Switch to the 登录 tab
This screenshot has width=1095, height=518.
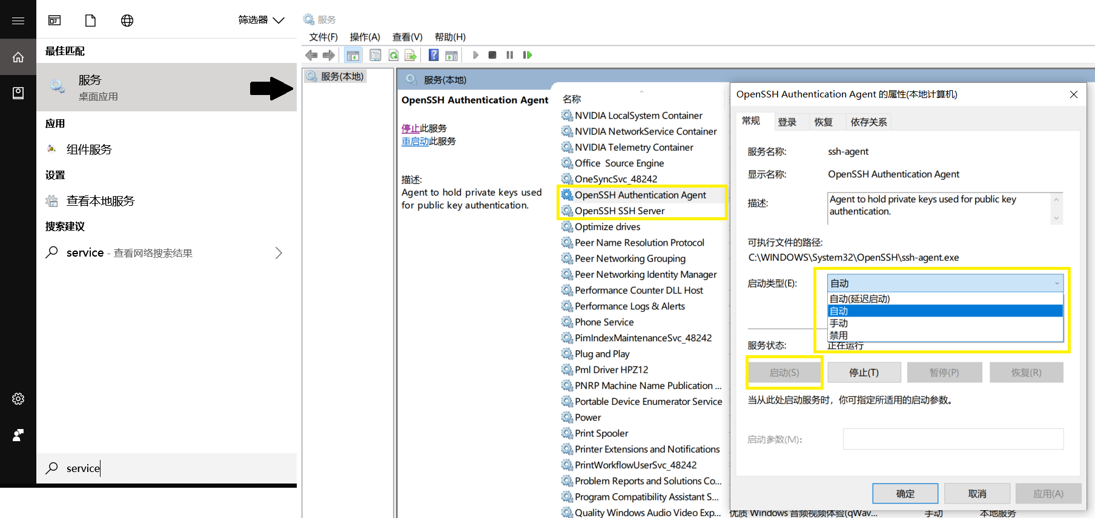pyautogui.click(x=787, y=122)
